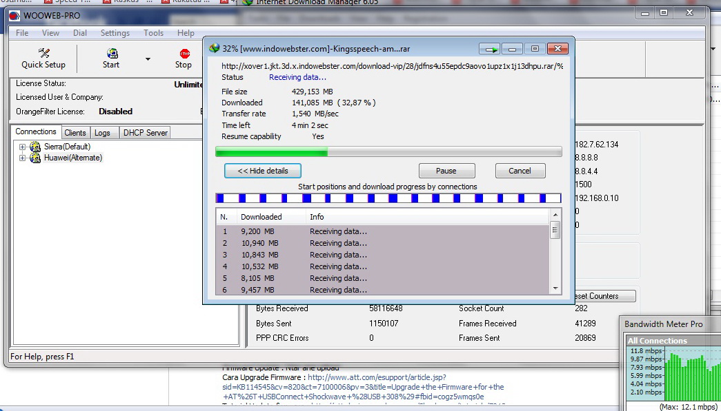Select connection row 3 with 10,843 MB
Screen dimensions: 721x411
(x=382, y=255)
